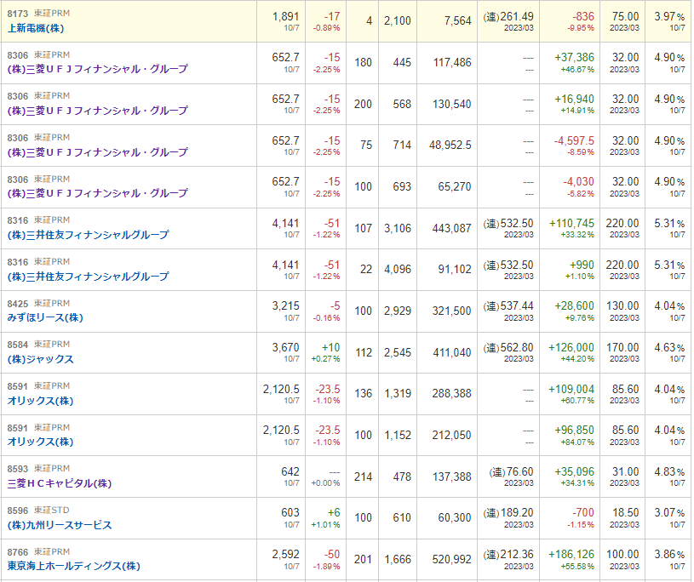This screenshot has width=694, height=582.
Task: Select the 3.97% dividend yield
Action: pyautogui.click(x=669, y=17)
